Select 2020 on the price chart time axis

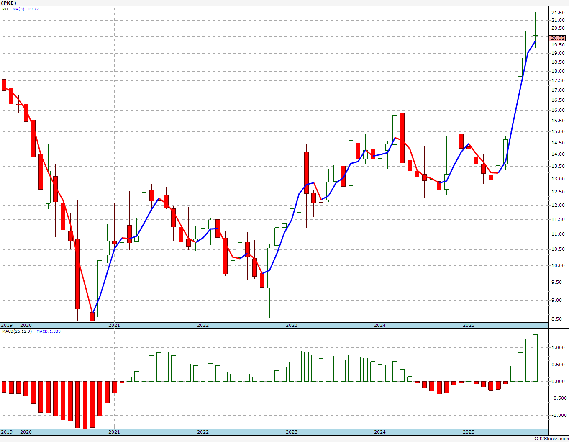point(26,325)
